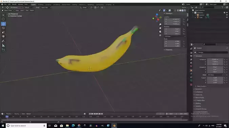Hide the Cube object in outliner
Viewport: 229px width, 128px height.
click(x=227, y=17)
